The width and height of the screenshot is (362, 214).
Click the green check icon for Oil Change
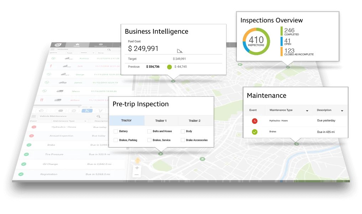tap(23, 164)
